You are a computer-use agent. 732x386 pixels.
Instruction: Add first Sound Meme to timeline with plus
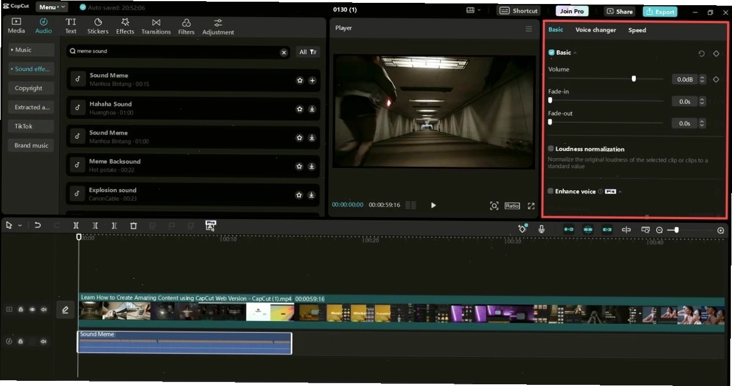pyautogui.click(x=312, y=81)
